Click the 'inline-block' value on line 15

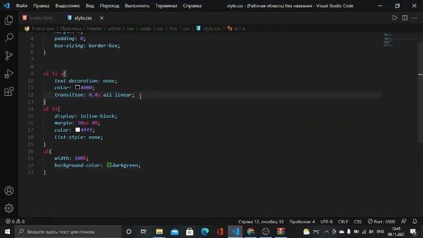click(98, 116)
